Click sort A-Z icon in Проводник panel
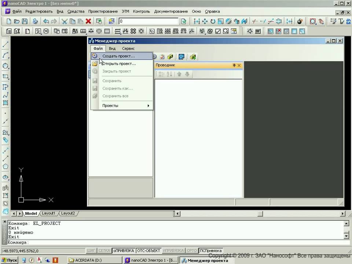Viewport: 352px width, 264px height. click(x=169, y=74)
